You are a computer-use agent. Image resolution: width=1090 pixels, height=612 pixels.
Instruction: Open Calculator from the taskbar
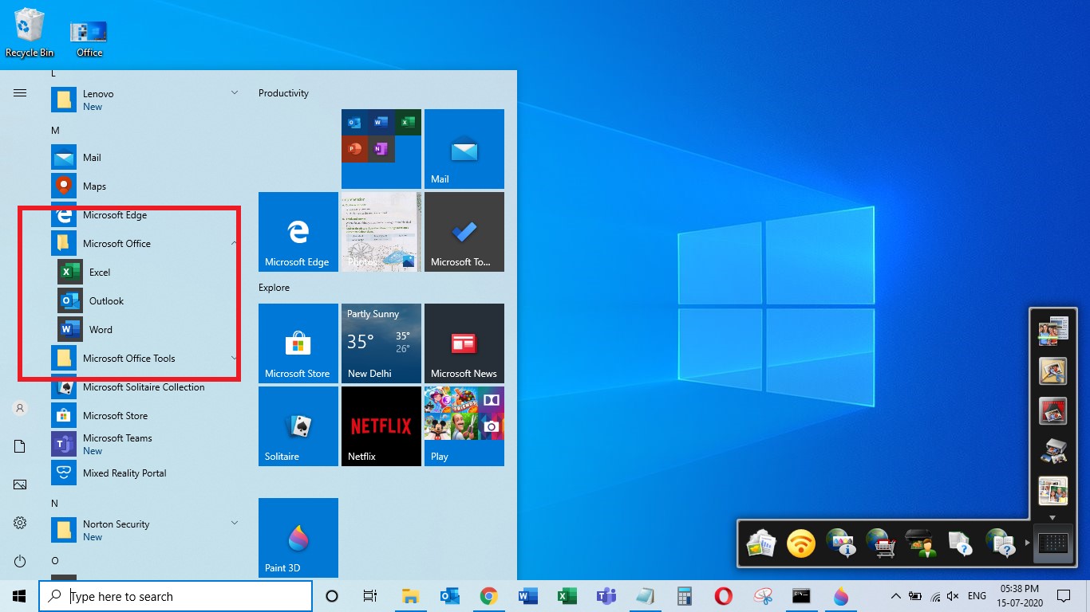click(x=684, y=596)
